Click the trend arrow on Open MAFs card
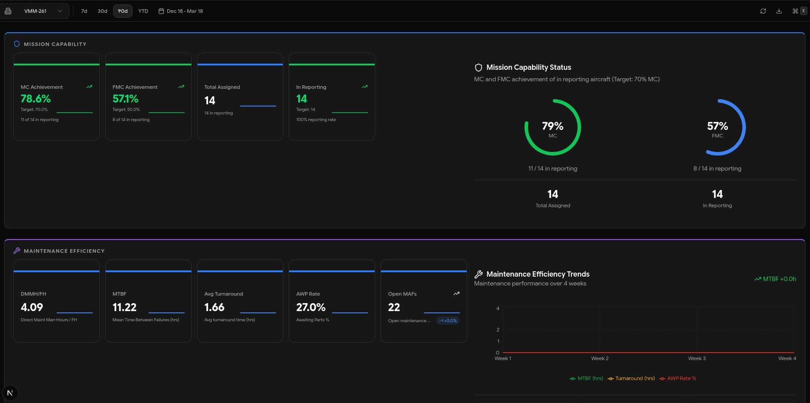 point(456,293)
